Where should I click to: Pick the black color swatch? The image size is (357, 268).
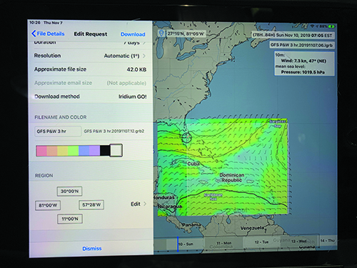pyautogui.click(x=105, y=151)
